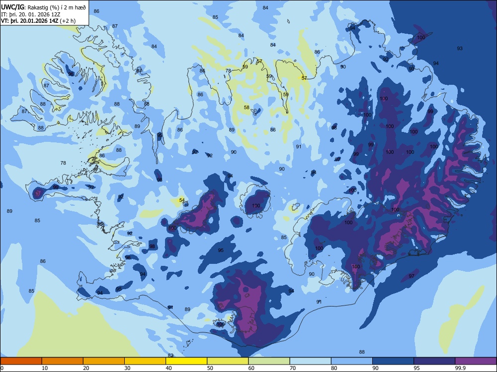Click the bright yellow 40–50 legend swatch
497x372 pixels.
pos(186,361)
